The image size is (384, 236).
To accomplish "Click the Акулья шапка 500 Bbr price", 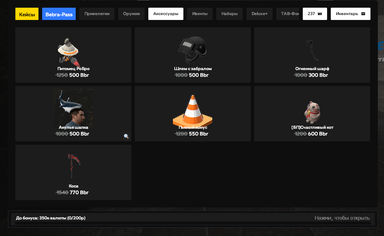I will (x=79, y=134).
